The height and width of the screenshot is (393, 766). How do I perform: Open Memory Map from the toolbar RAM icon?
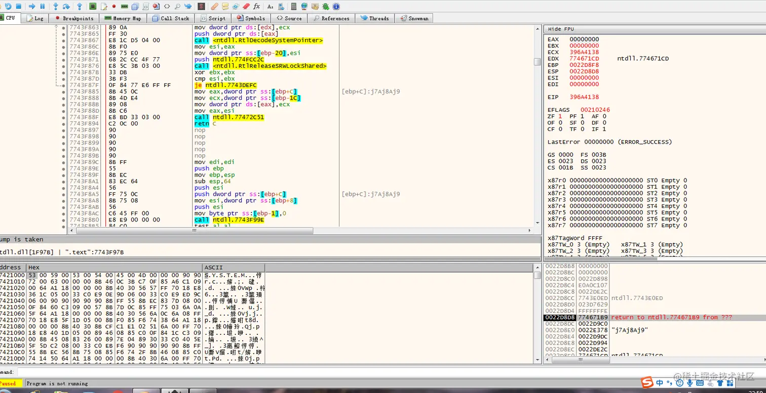[124, 6]
